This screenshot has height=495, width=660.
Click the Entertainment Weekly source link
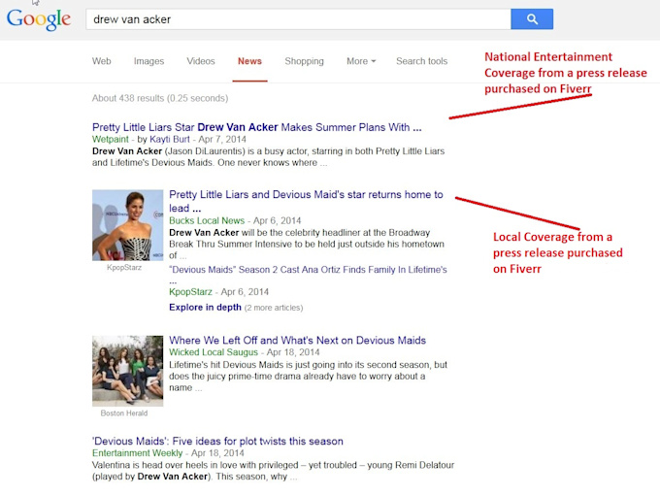click(x=137, y=453)
